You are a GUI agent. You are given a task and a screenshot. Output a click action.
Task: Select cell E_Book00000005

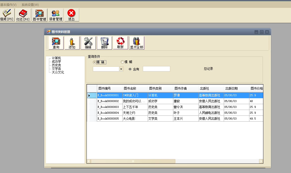pos(110,119)
